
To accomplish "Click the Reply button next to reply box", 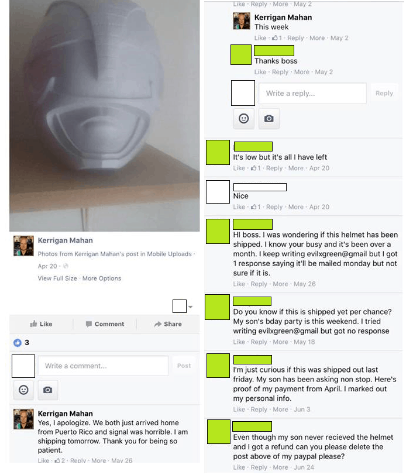I will [384, 94].
